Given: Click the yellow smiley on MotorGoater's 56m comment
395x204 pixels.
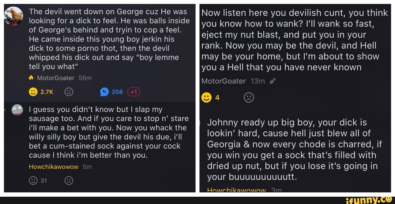Looking at the screenshot, I should click(33, 92).
